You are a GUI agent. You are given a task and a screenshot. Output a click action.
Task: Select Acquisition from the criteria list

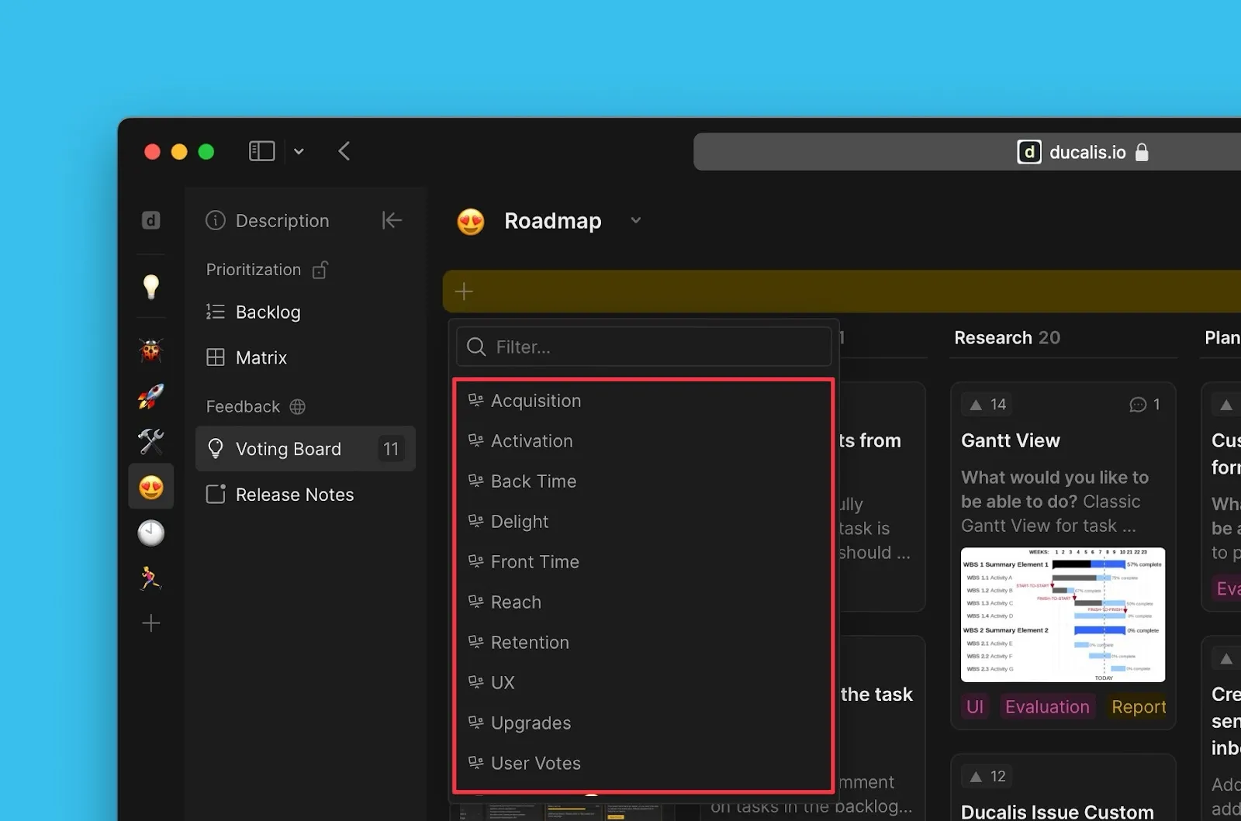[536, 401]
